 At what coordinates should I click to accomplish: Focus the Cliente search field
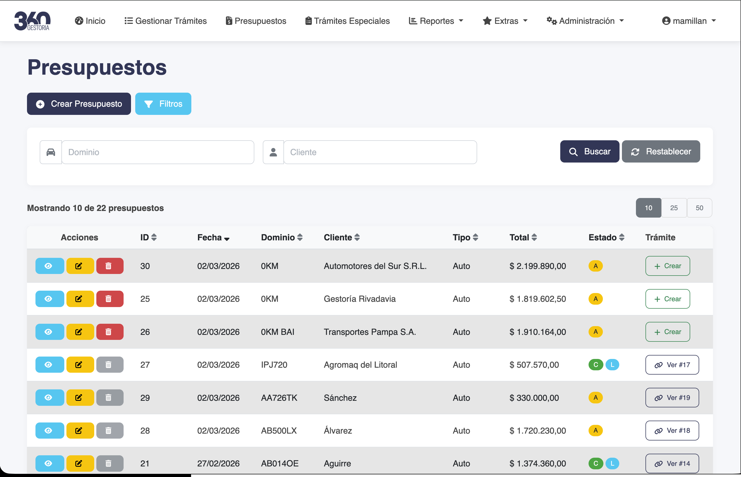[380, 152]
